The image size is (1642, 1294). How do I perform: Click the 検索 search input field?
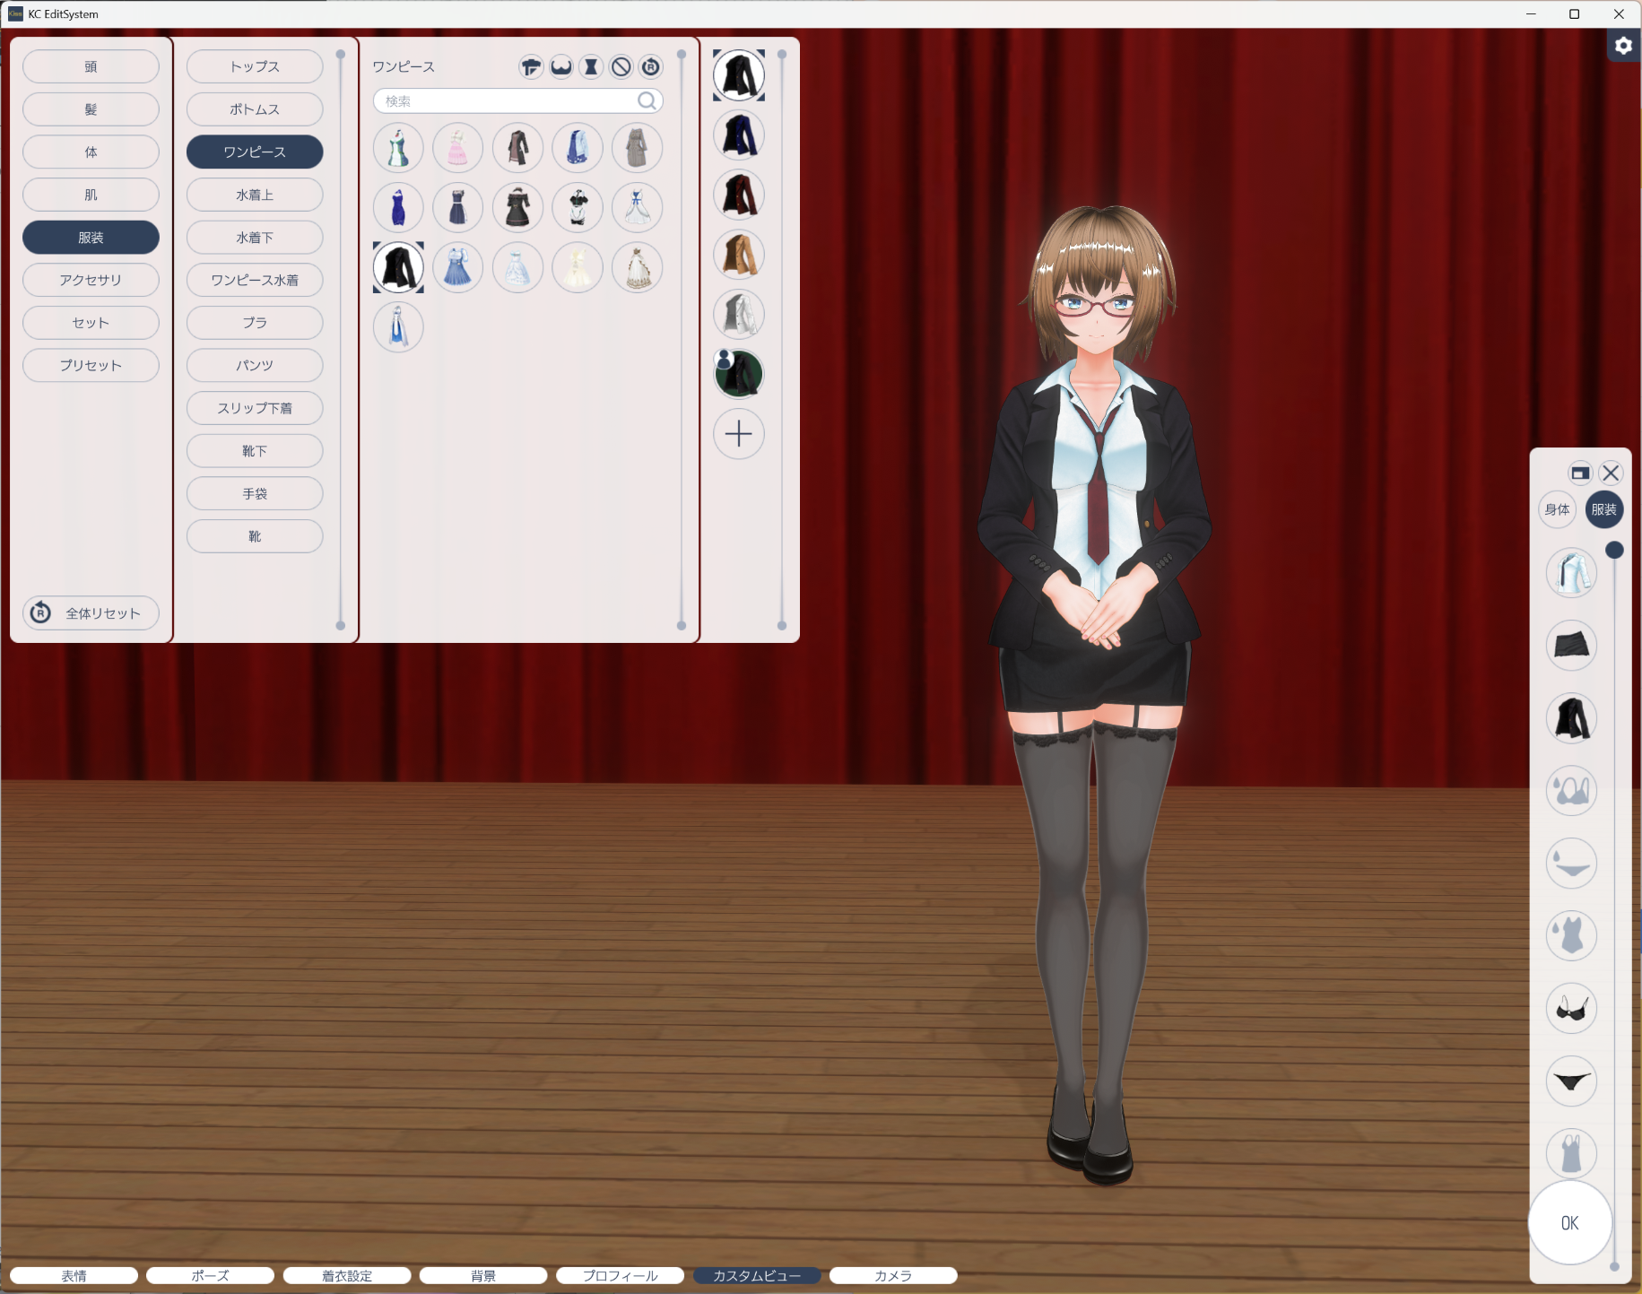[518, 100]
